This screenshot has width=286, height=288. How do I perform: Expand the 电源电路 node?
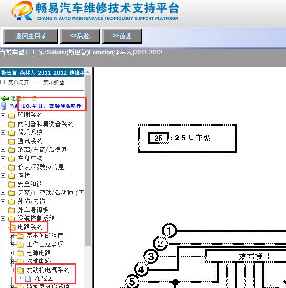11,253
